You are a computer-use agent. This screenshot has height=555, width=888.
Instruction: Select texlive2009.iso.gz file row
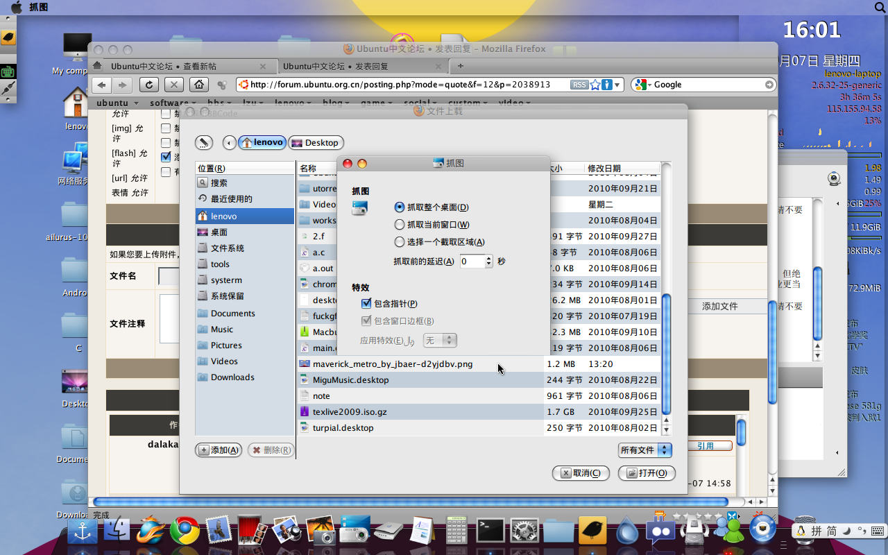479,412
